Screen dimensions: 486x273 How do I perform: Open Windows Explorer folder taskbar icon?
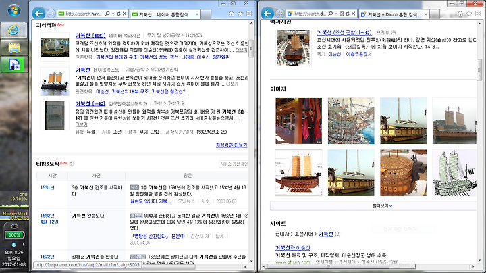(x=14, y=47)
